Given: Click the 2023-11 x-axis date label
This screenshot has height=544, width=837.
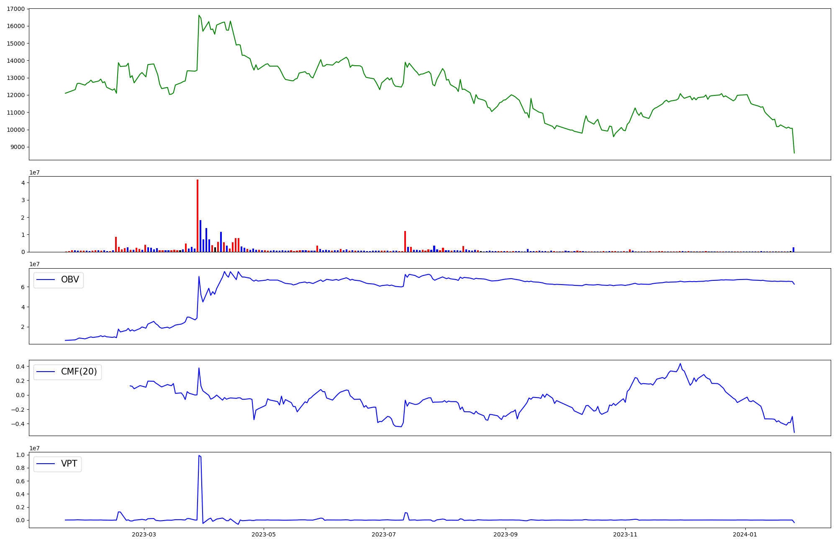Looking at the screenshot, I should point(625,534).
